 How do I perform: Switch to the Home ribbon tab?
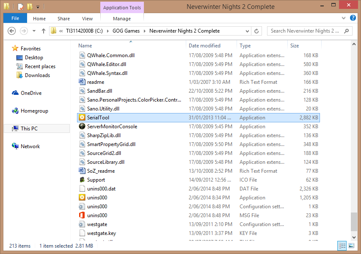click(39, 19)
